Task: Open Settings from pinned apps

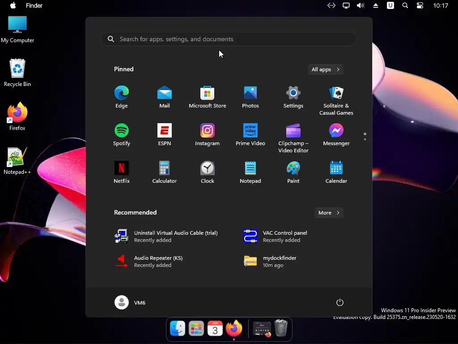Action: [293, 97]
